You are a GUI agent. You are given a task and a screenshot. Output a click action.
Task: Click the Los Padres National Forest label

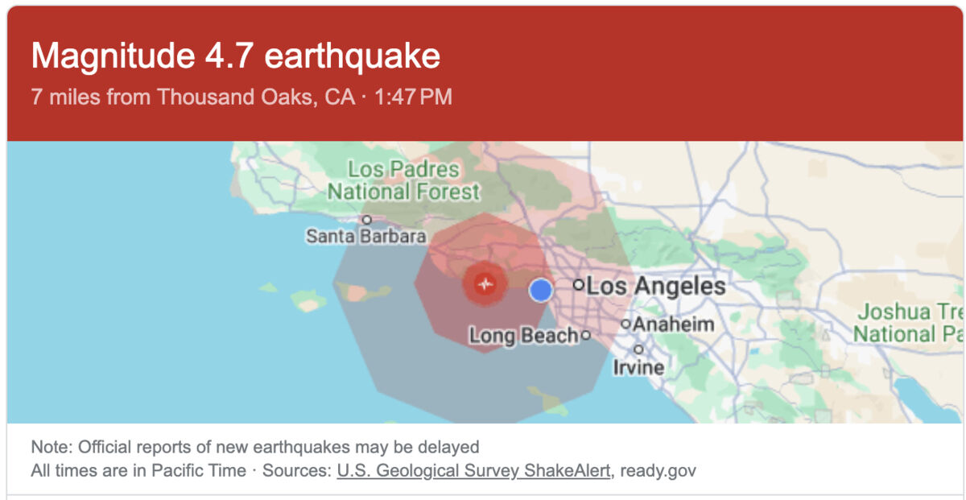[x=403, y=181]
